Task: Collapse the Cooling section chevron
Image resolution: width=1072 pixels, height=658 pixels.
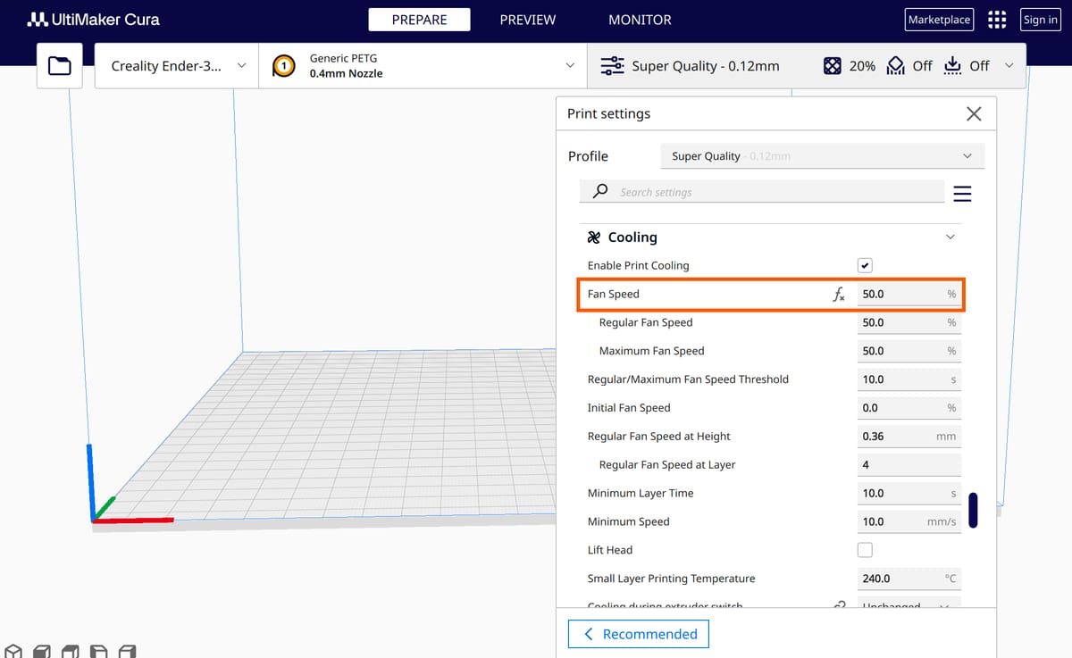Action: pyautogui.click(x=951, y=237)
